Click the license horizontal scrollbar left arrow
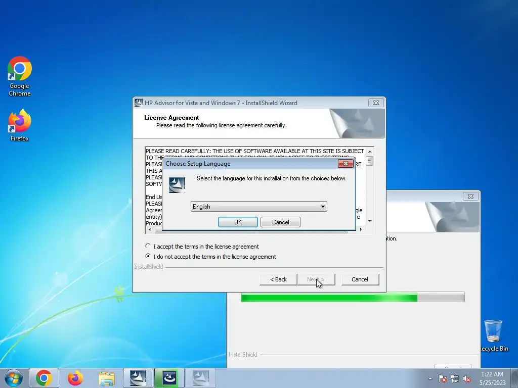This screenshot has height=388, width=518. 150,229
